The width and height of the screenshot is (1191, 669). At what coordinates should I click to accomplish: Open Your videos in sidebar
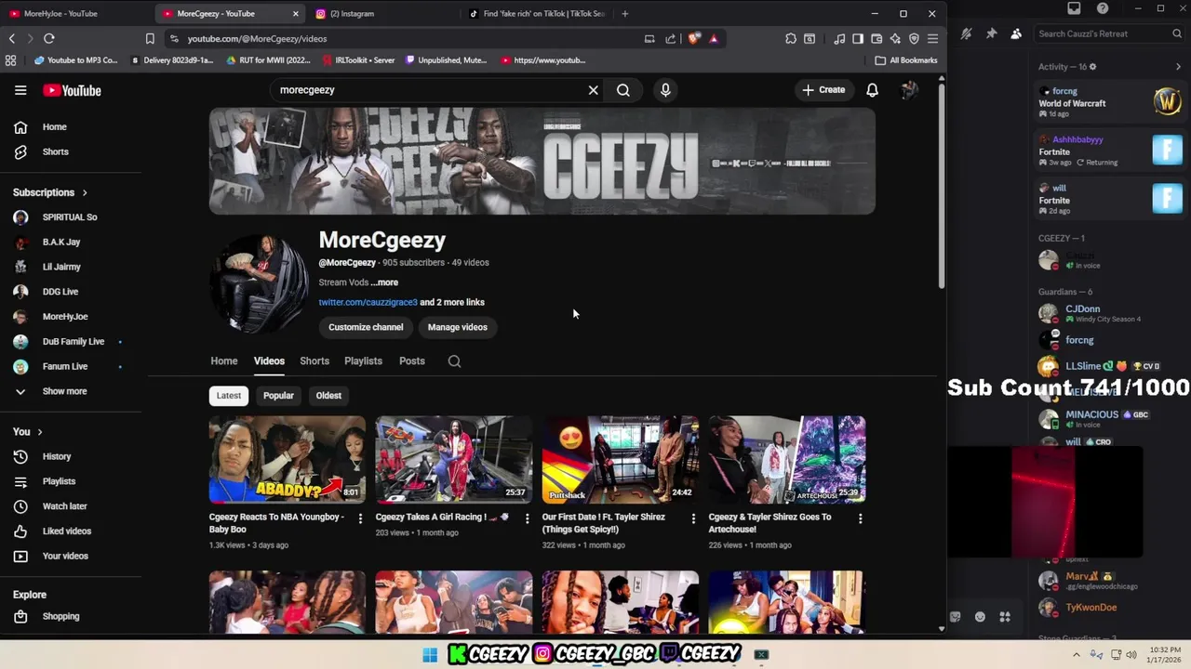(x=65, y=556)
